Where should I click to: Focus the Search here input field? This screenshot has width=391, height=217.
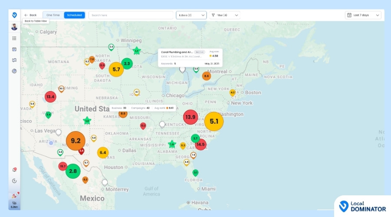131,15
